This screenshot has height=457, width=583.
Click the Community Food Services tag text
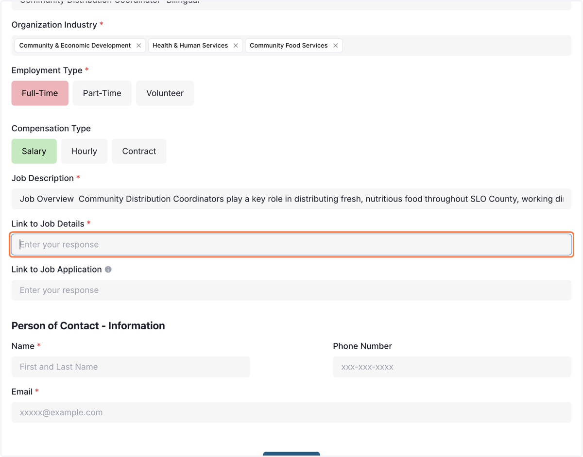point(289,46)
